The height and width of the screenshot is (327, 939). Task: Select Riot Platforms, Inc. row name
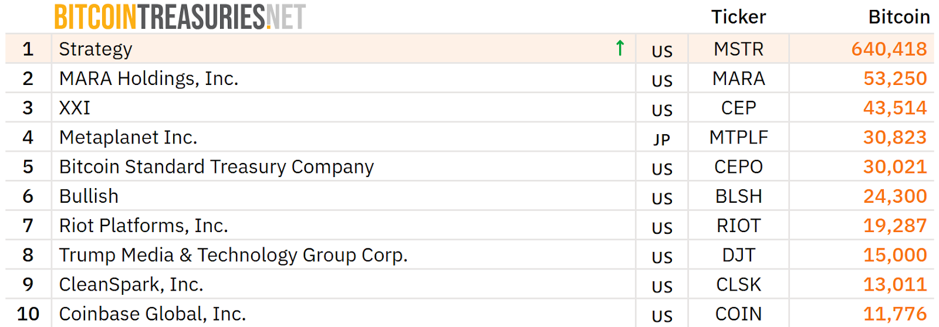click(x=143, y=226)
